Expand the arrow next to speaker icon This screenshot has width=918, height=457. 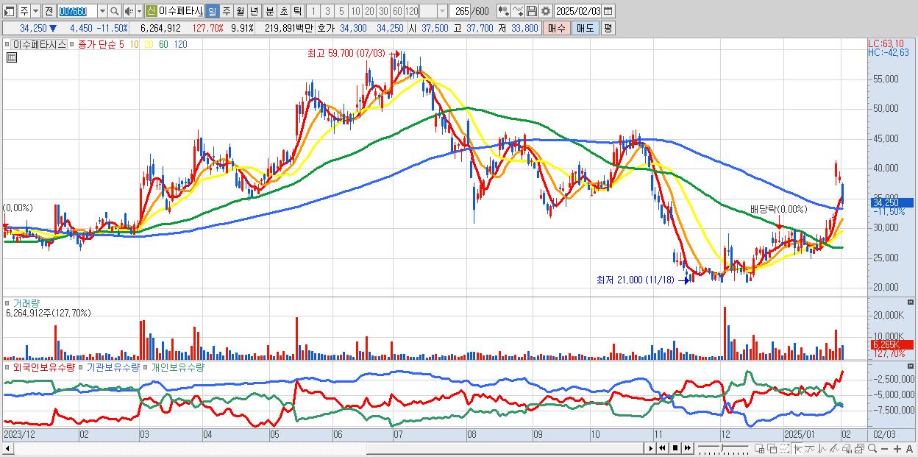click(x=139, y=11)
